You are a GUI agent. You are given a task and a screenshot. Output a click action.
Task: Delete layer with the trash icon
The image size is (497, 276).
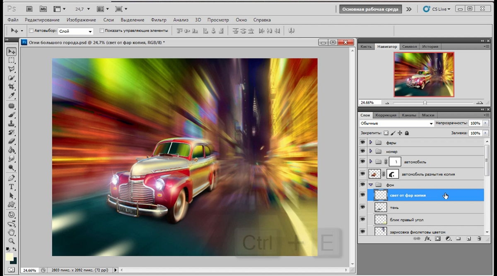point(479,239)
